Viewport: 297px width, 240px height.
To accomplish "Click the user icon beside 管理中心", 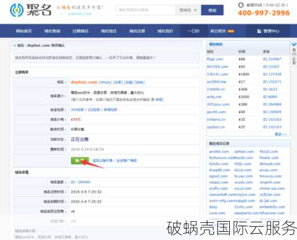I will [x=259, y=31].
